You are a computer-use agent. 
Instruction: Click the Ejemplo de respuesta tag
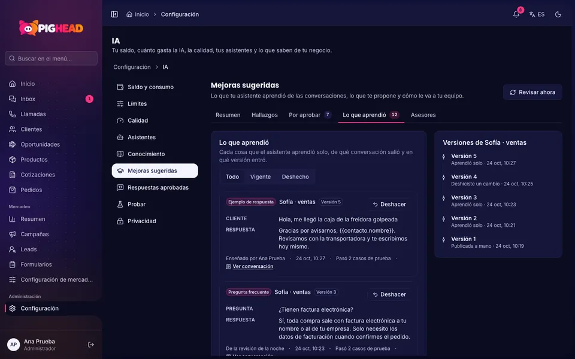coord(251,202)
